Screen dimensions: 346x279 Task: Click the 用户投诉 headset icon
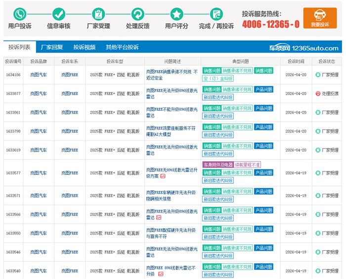coord(20,14)
